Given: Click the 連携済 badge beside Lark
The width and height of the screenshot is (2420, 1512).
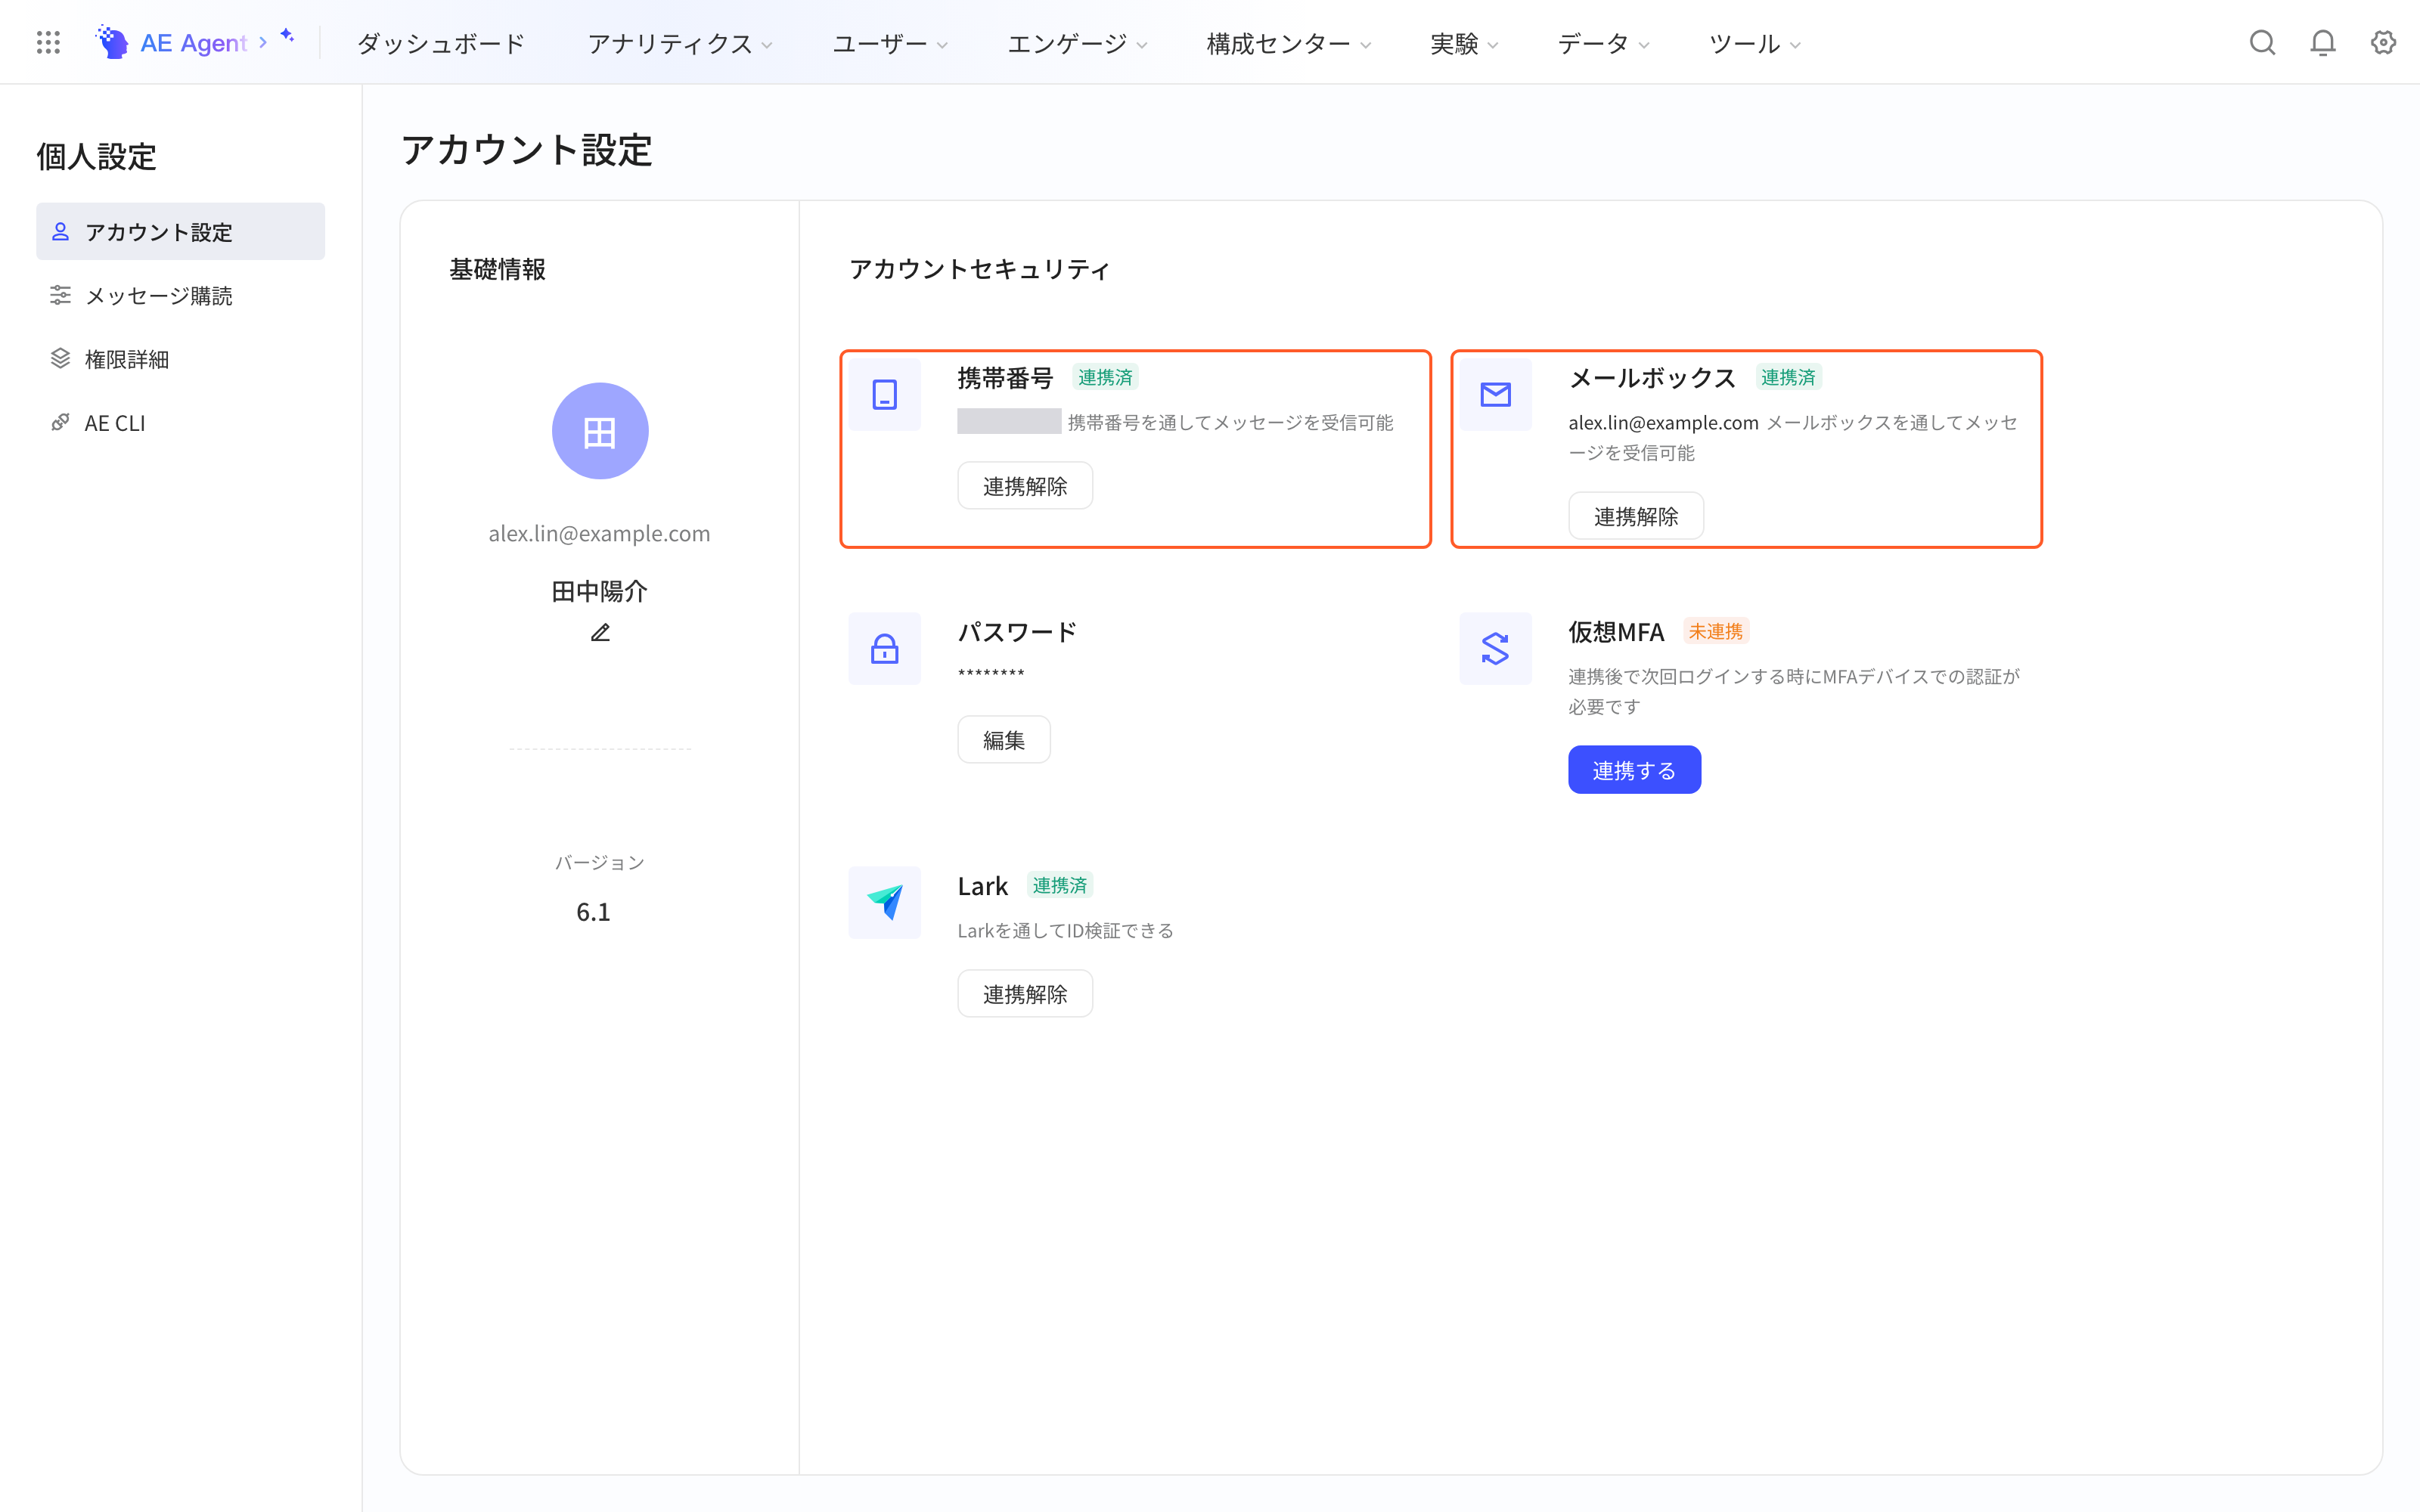Looking at the screenshot, I should 1060,885.
